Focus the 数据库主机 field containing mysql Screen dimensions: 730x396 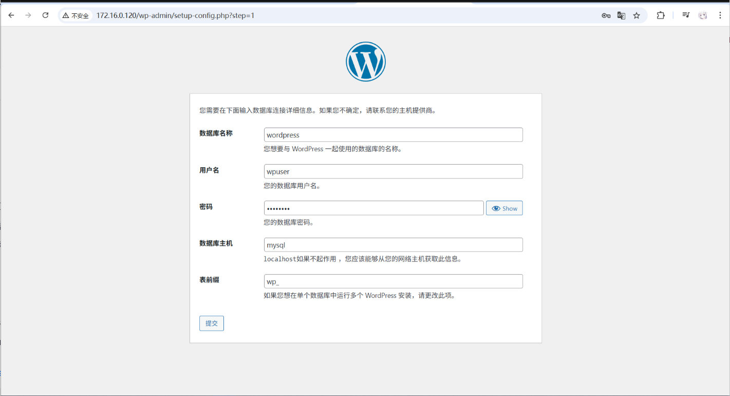393,245
